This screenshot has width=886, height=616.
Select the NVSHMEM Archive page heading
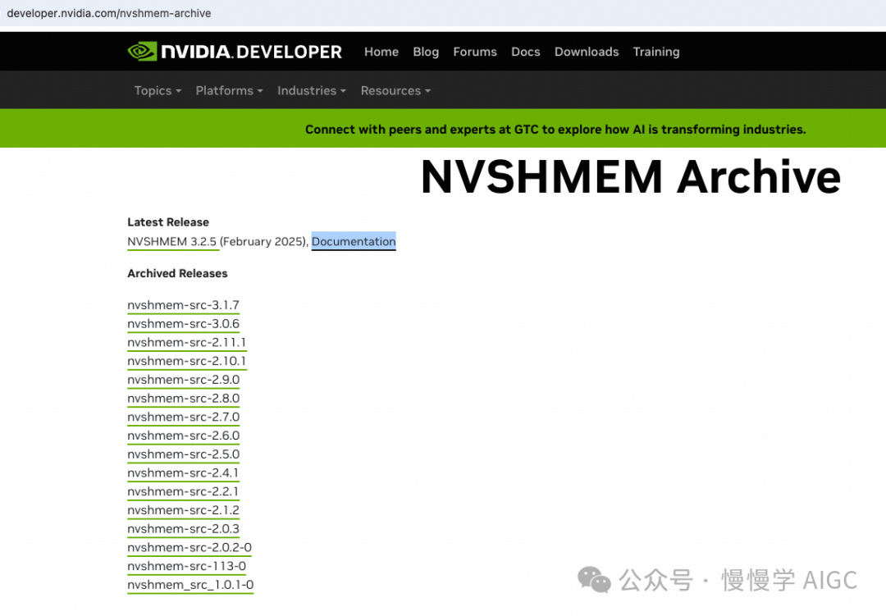click(x=631, y=177)
